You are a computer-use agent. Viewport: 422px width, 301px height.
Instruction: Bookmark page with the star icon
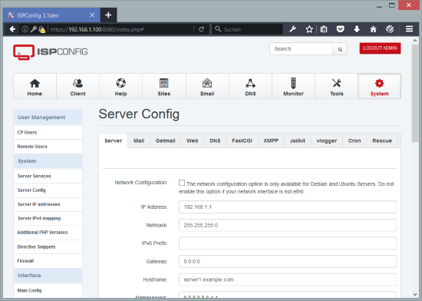[309, 29]
